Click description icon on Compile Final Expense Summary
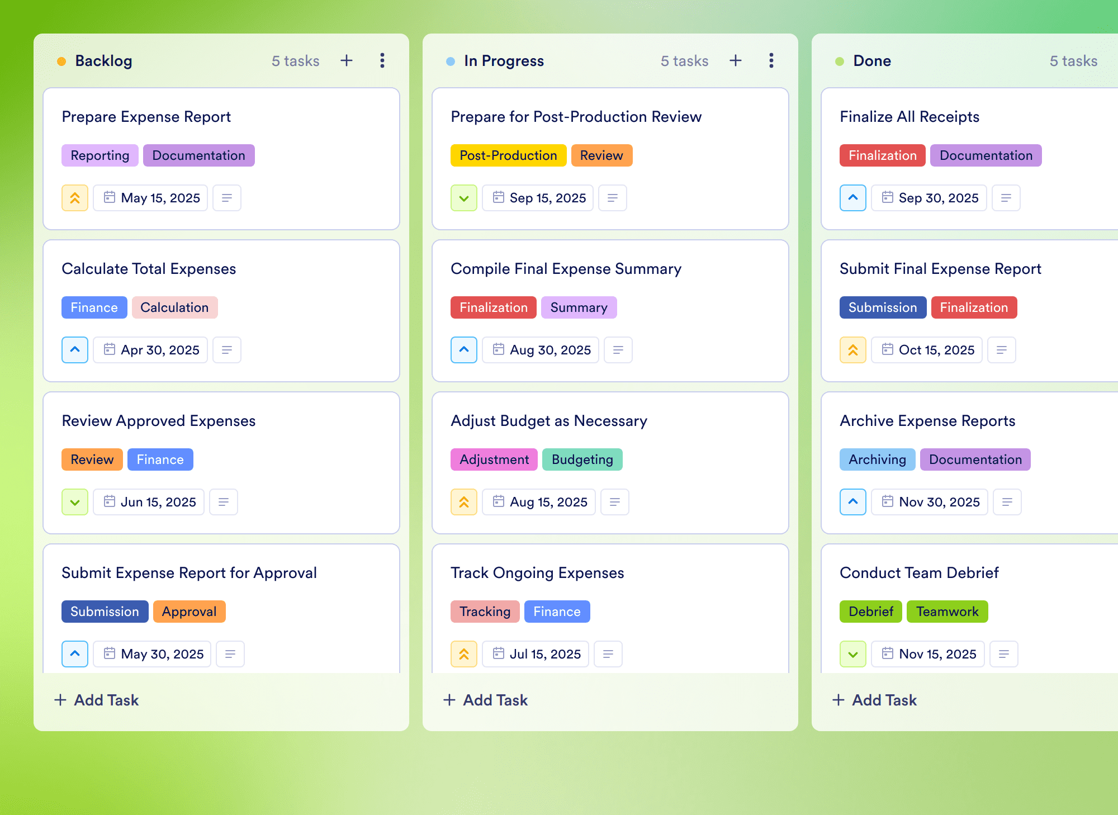The height and width of the screenshot is (815, 1118). point(618,350)
